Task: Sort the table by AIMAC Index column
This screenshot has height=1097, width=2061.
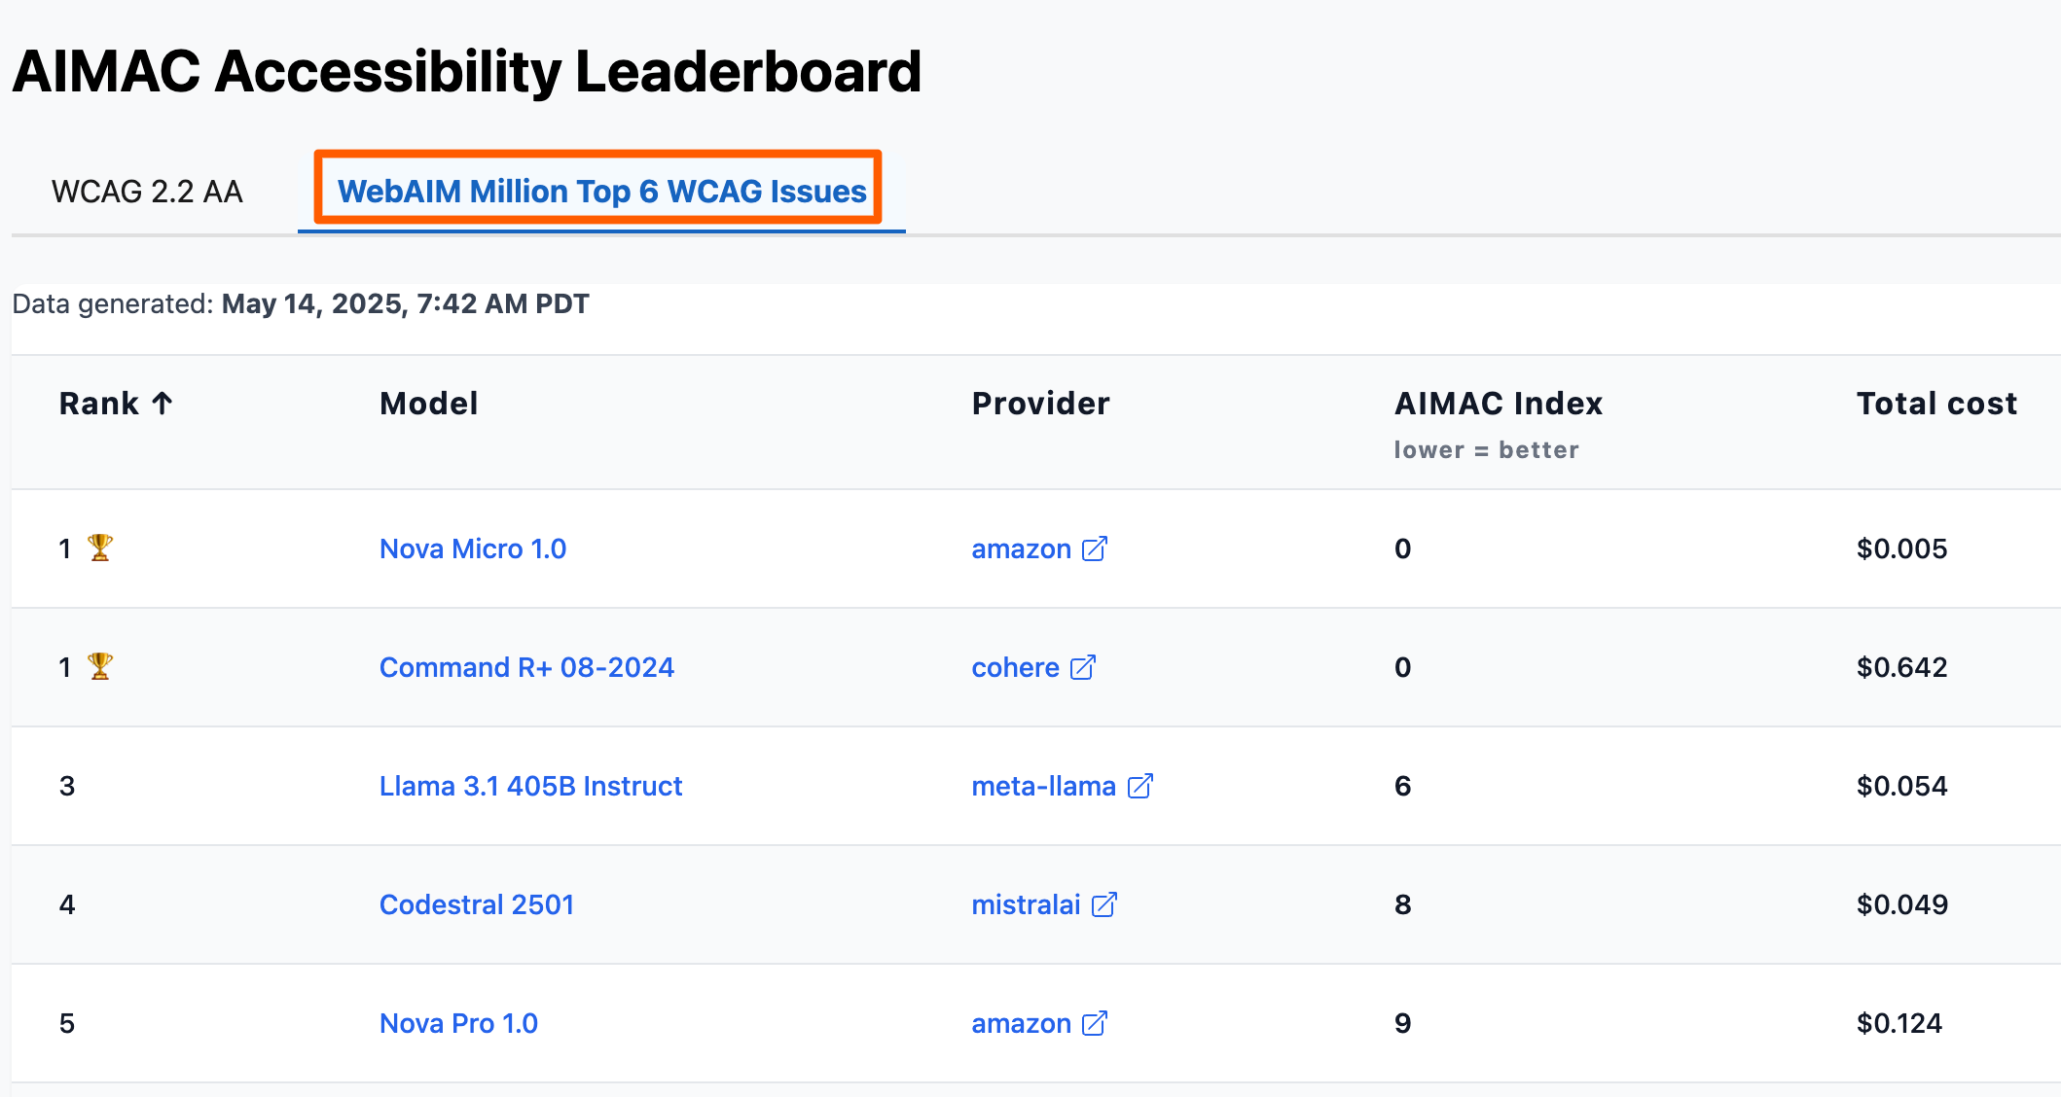Action: tap(1498, 402)
